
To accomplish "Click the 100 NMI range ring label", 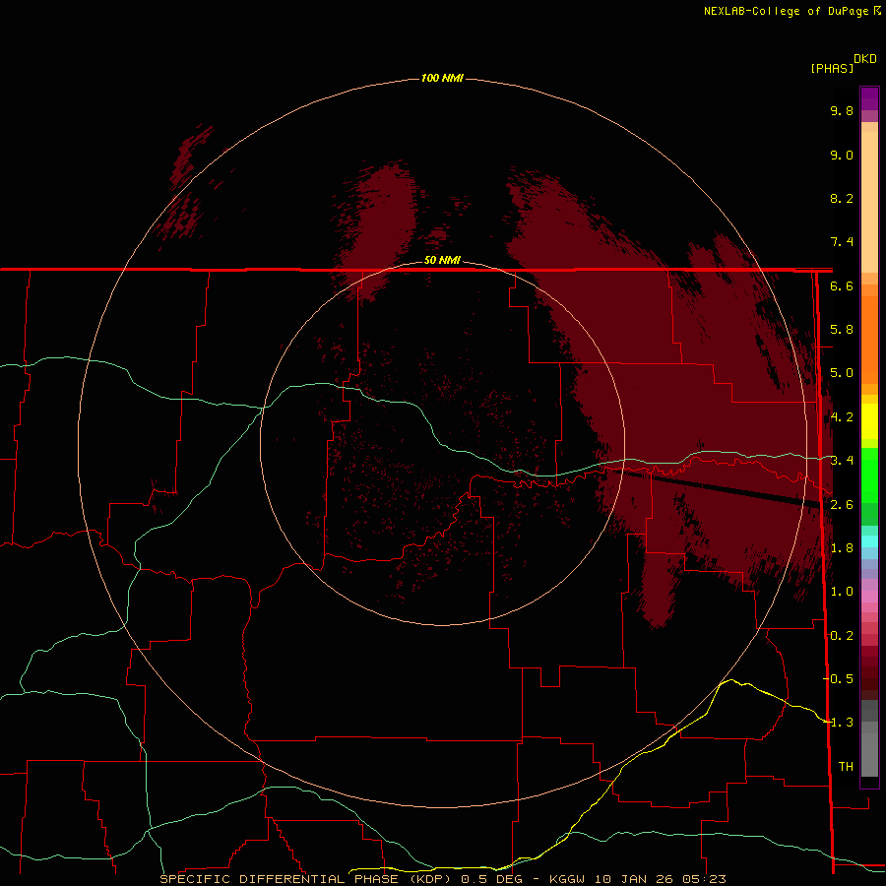I will pos(442,78).
